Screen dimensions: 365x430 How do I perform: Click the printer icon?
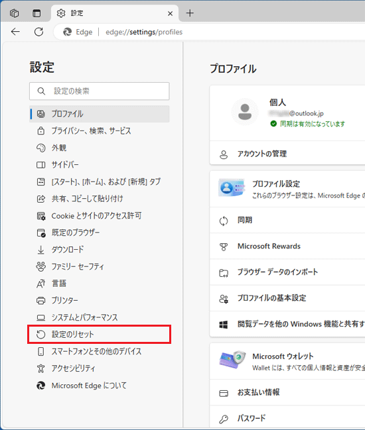click(41, 301)
